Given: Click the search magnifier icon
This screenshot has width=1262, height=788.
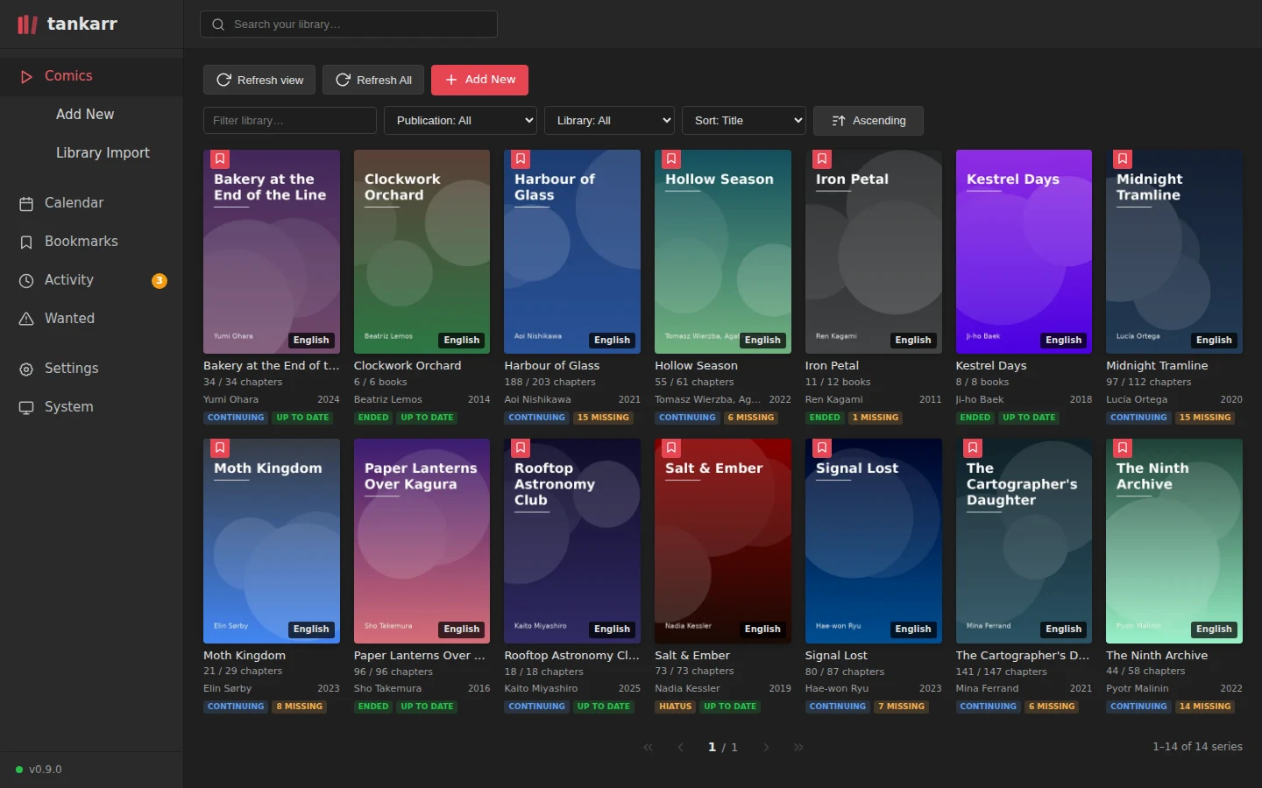Looking at the screenshot, I should (x=218, y=25).
